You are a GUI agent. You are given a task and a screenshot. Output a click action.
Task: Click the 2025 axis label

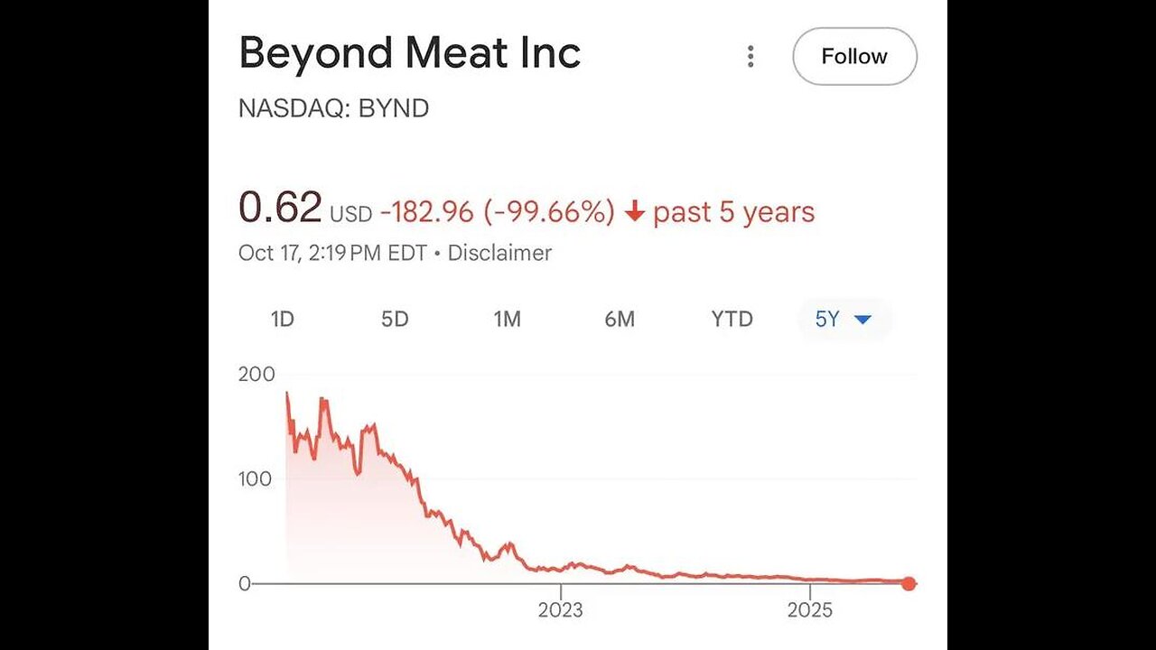tap(811, 609)
